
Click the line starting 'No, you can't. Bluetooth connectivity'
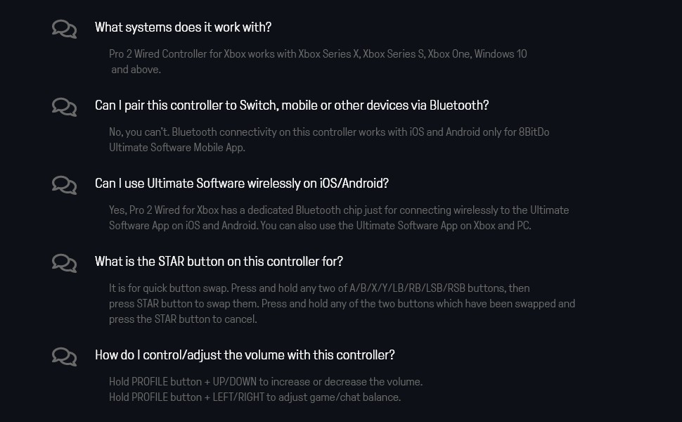tap(328, 132)
